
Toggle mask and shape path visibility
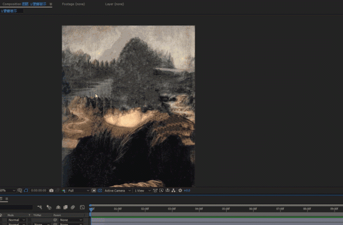tap(26, 190)
